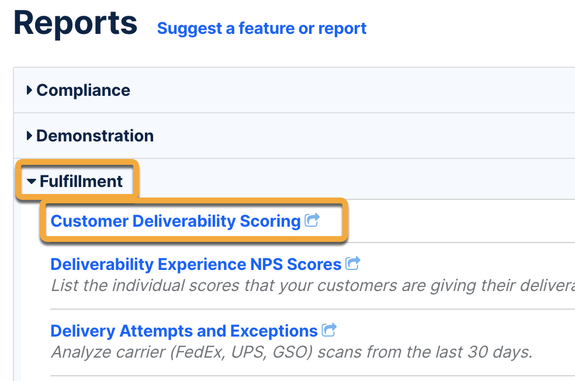This screenshot has width=575, height=381.
Task: Click the external-link icon next to Delivery Attempts and Exceptions
Action: pos(330,330)
